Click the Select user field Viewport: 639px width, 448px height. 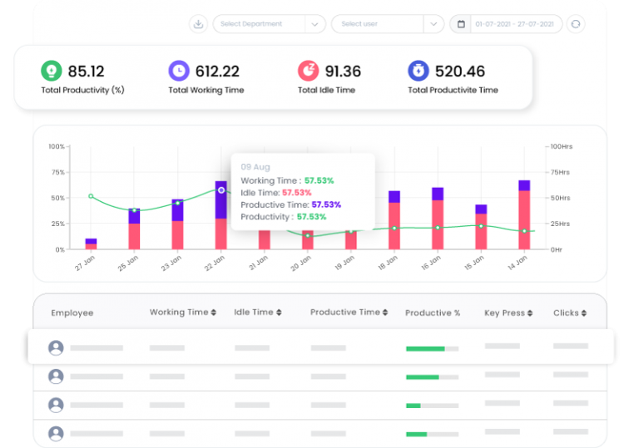pos(378,24)
